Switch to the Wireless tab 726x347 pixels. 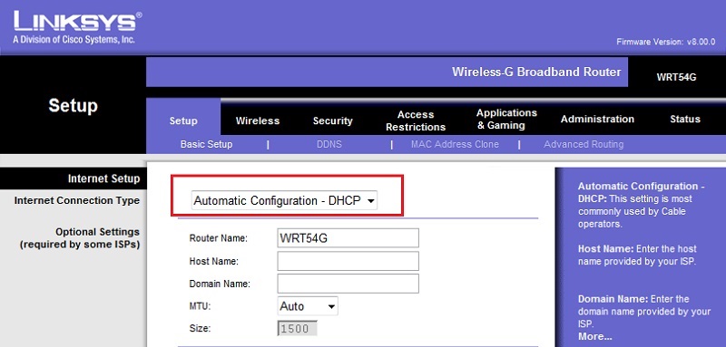pos(258,120)
